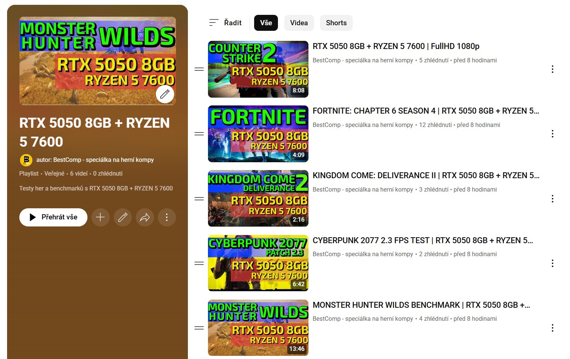The height and width of the screenshot is (359, 570).
Task: Open Monster Hunter Wilds list thumbnail
Action: click(258, 327)
